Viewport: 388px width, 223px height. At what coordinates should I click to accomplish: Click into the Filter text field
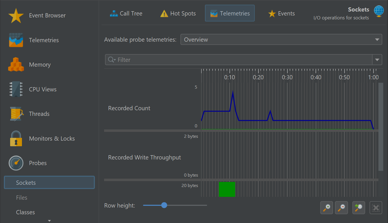(242, 60)
